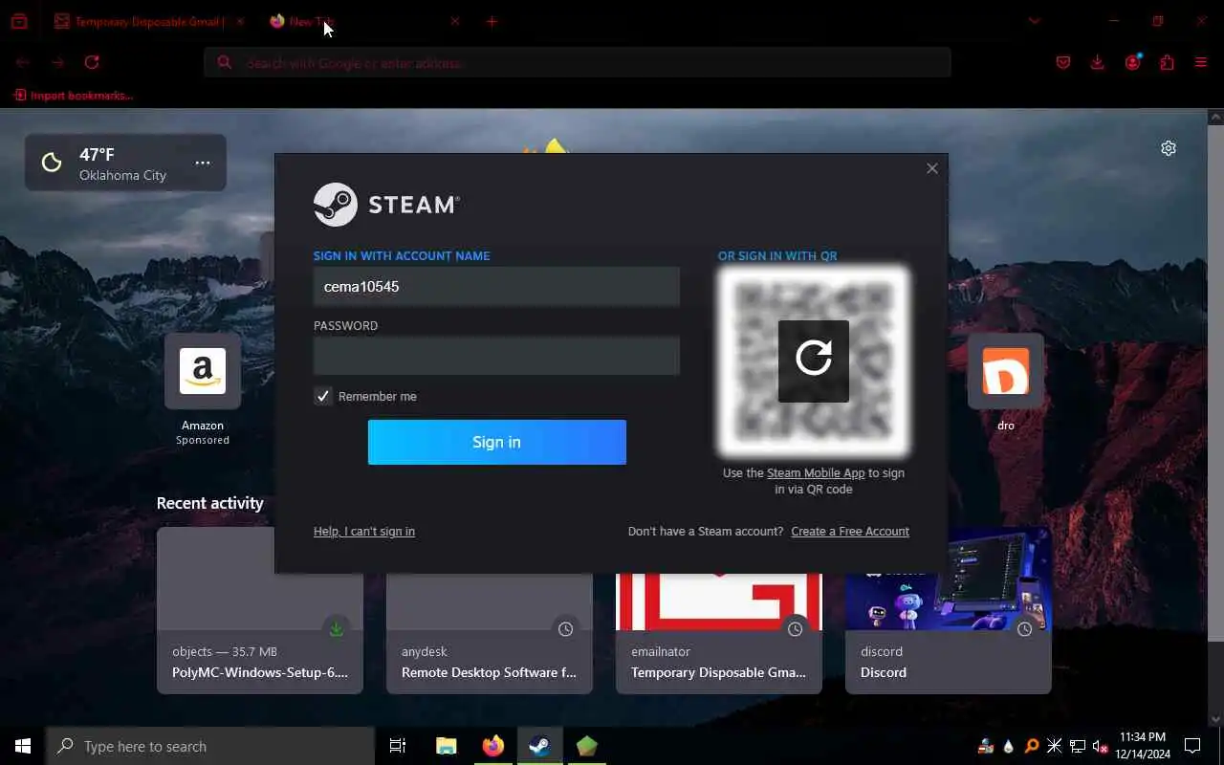The image size is (1224, 765).
Task: Close the Temporary Disposable Gmail tab
Action: (240, 21)
